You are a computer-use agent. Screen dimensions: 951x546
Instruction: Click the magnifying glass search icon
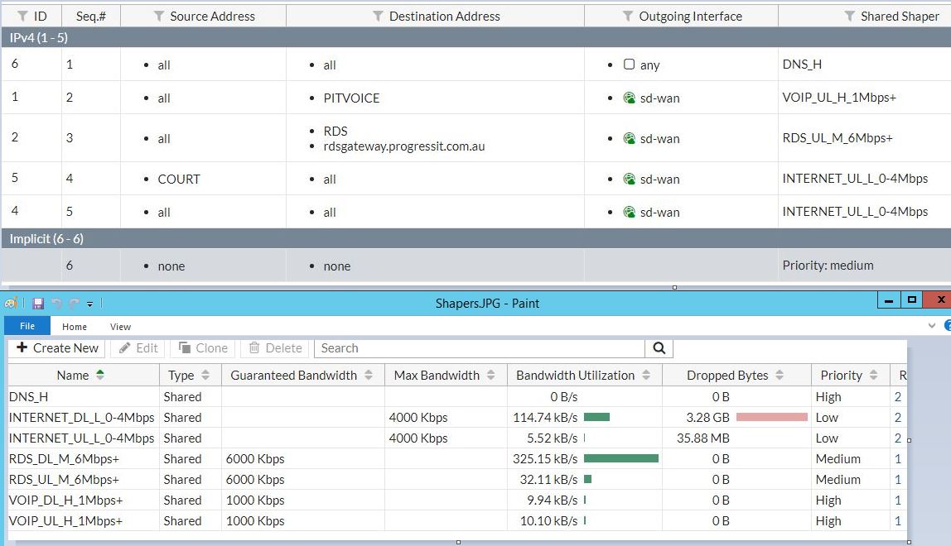pyautogui.click(x=659, y=348)
